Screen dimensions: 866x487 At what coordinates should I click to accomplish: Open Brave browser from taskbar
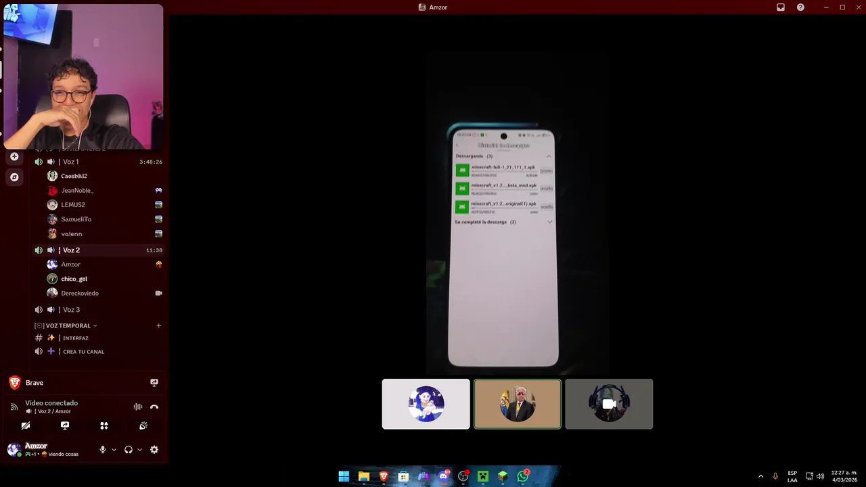pos(384,476)
